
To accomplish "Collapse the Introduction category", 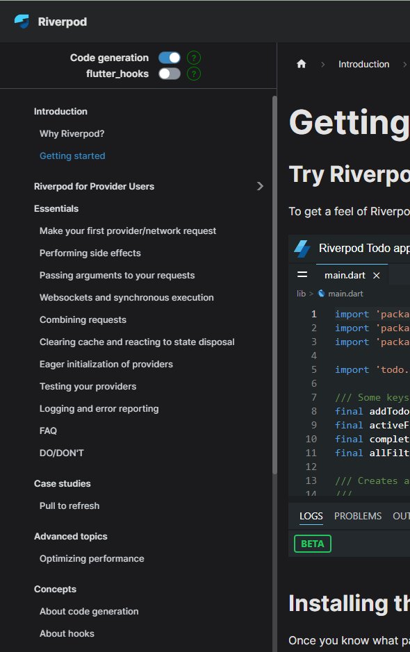I will [60, 111].
